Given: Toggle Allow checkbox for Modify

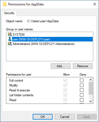Looking at the screenshot, I should pos(65,85).
